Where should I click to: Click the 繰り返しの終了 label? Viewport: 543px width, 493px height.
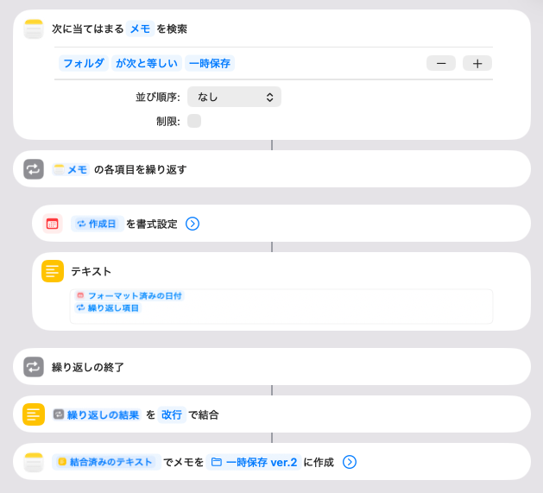[x=87, y=367]
